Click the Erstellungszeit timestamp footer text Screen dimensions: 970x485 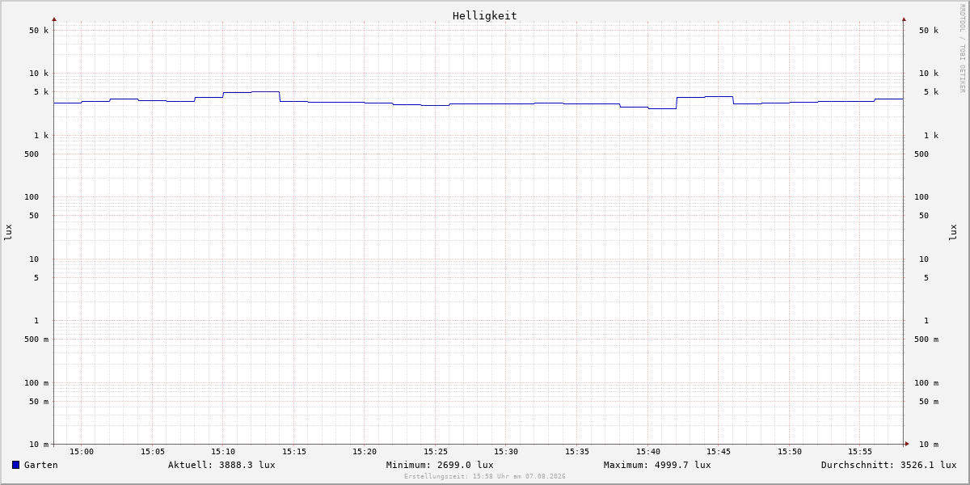(x=485, y=477)
